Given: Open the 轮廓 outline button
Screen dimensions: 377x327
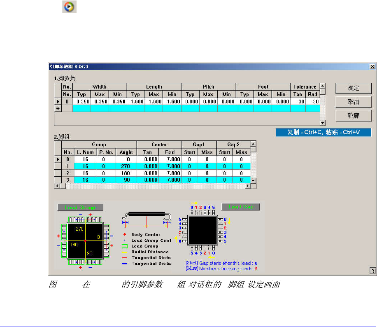Looking at the screenshot, I should coord(353,116).
